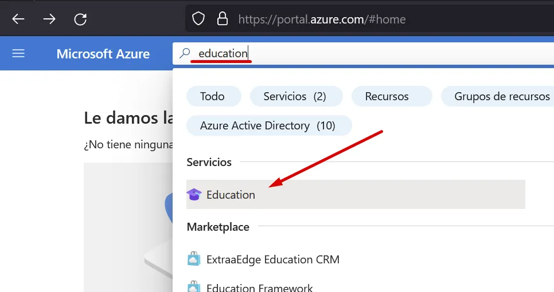Go to Microsoft Azure home title
The image size is (554, 292).
point(103,54)
